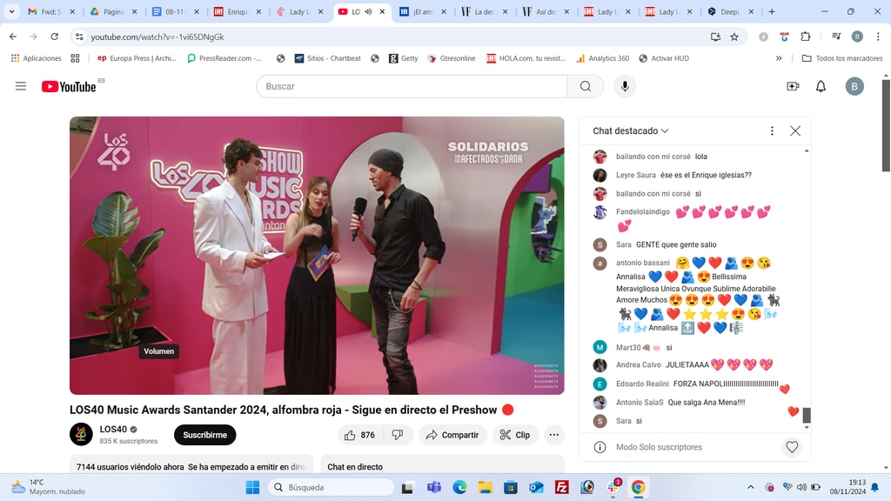The width and height of the screenshot is (891, 501).
Task: Expand the tab search dropdown
Action: pos(11,11)
